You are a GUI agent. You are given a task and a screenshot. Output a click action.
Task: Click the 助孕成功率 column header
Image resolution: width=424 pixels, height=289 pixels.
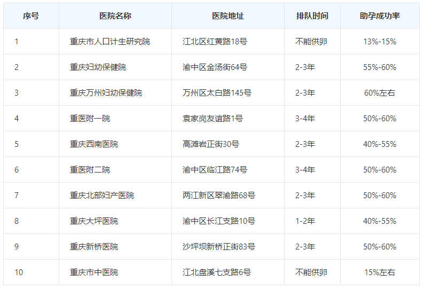(380, 16)
